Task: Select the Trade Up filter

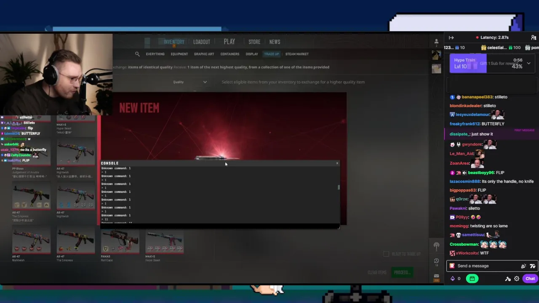Action: click(x=272, y=54)
